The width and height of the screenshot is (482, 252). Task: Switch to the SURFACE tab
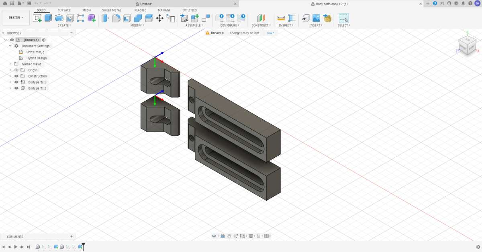click(x=64, y=10)
